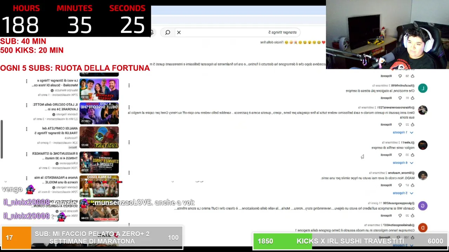Viewport: 449px width, 252px height.
Task: Open three-dot menu for Lelee11's comment
Action: coord(129,142)
